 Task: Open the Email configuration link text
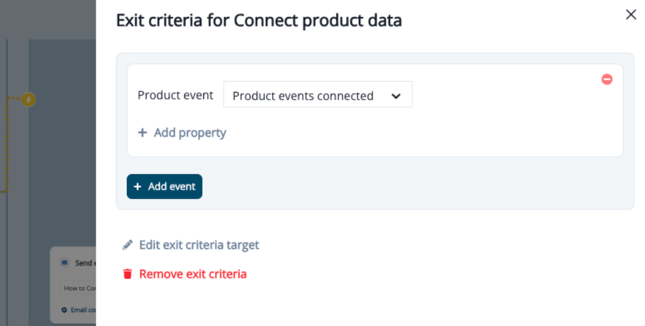[x=83, y=310]
